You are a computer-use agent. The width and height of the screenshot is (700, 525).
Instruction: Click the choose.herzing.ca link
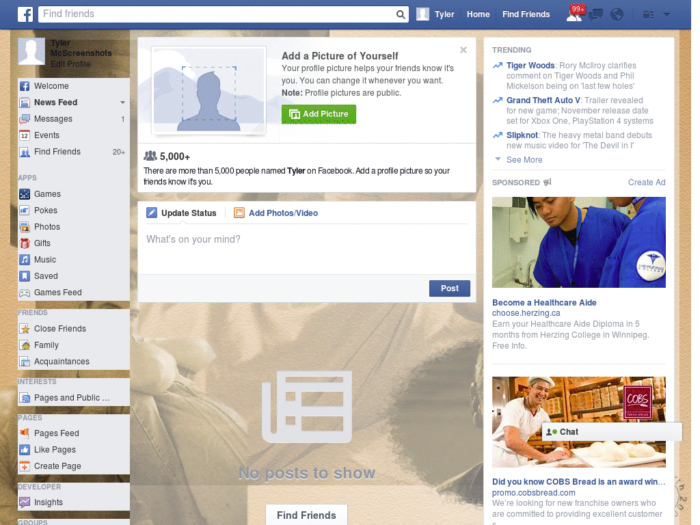tap(526, 313)
